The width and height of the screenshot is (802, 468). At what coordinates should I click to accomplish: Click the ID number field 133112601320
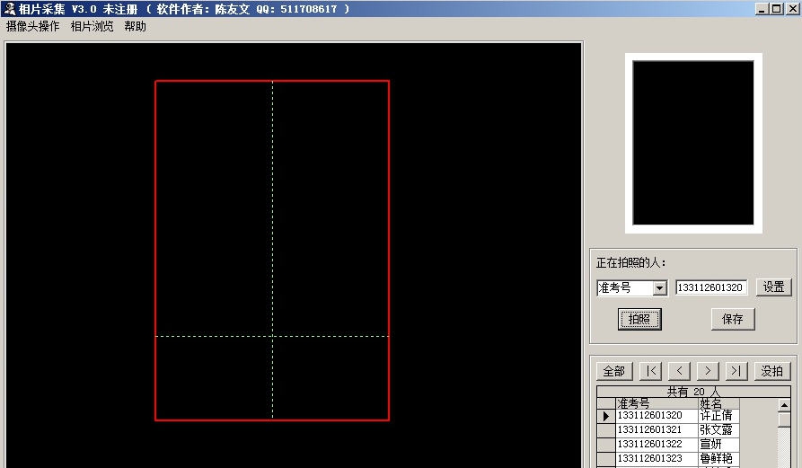click(711, 287)
